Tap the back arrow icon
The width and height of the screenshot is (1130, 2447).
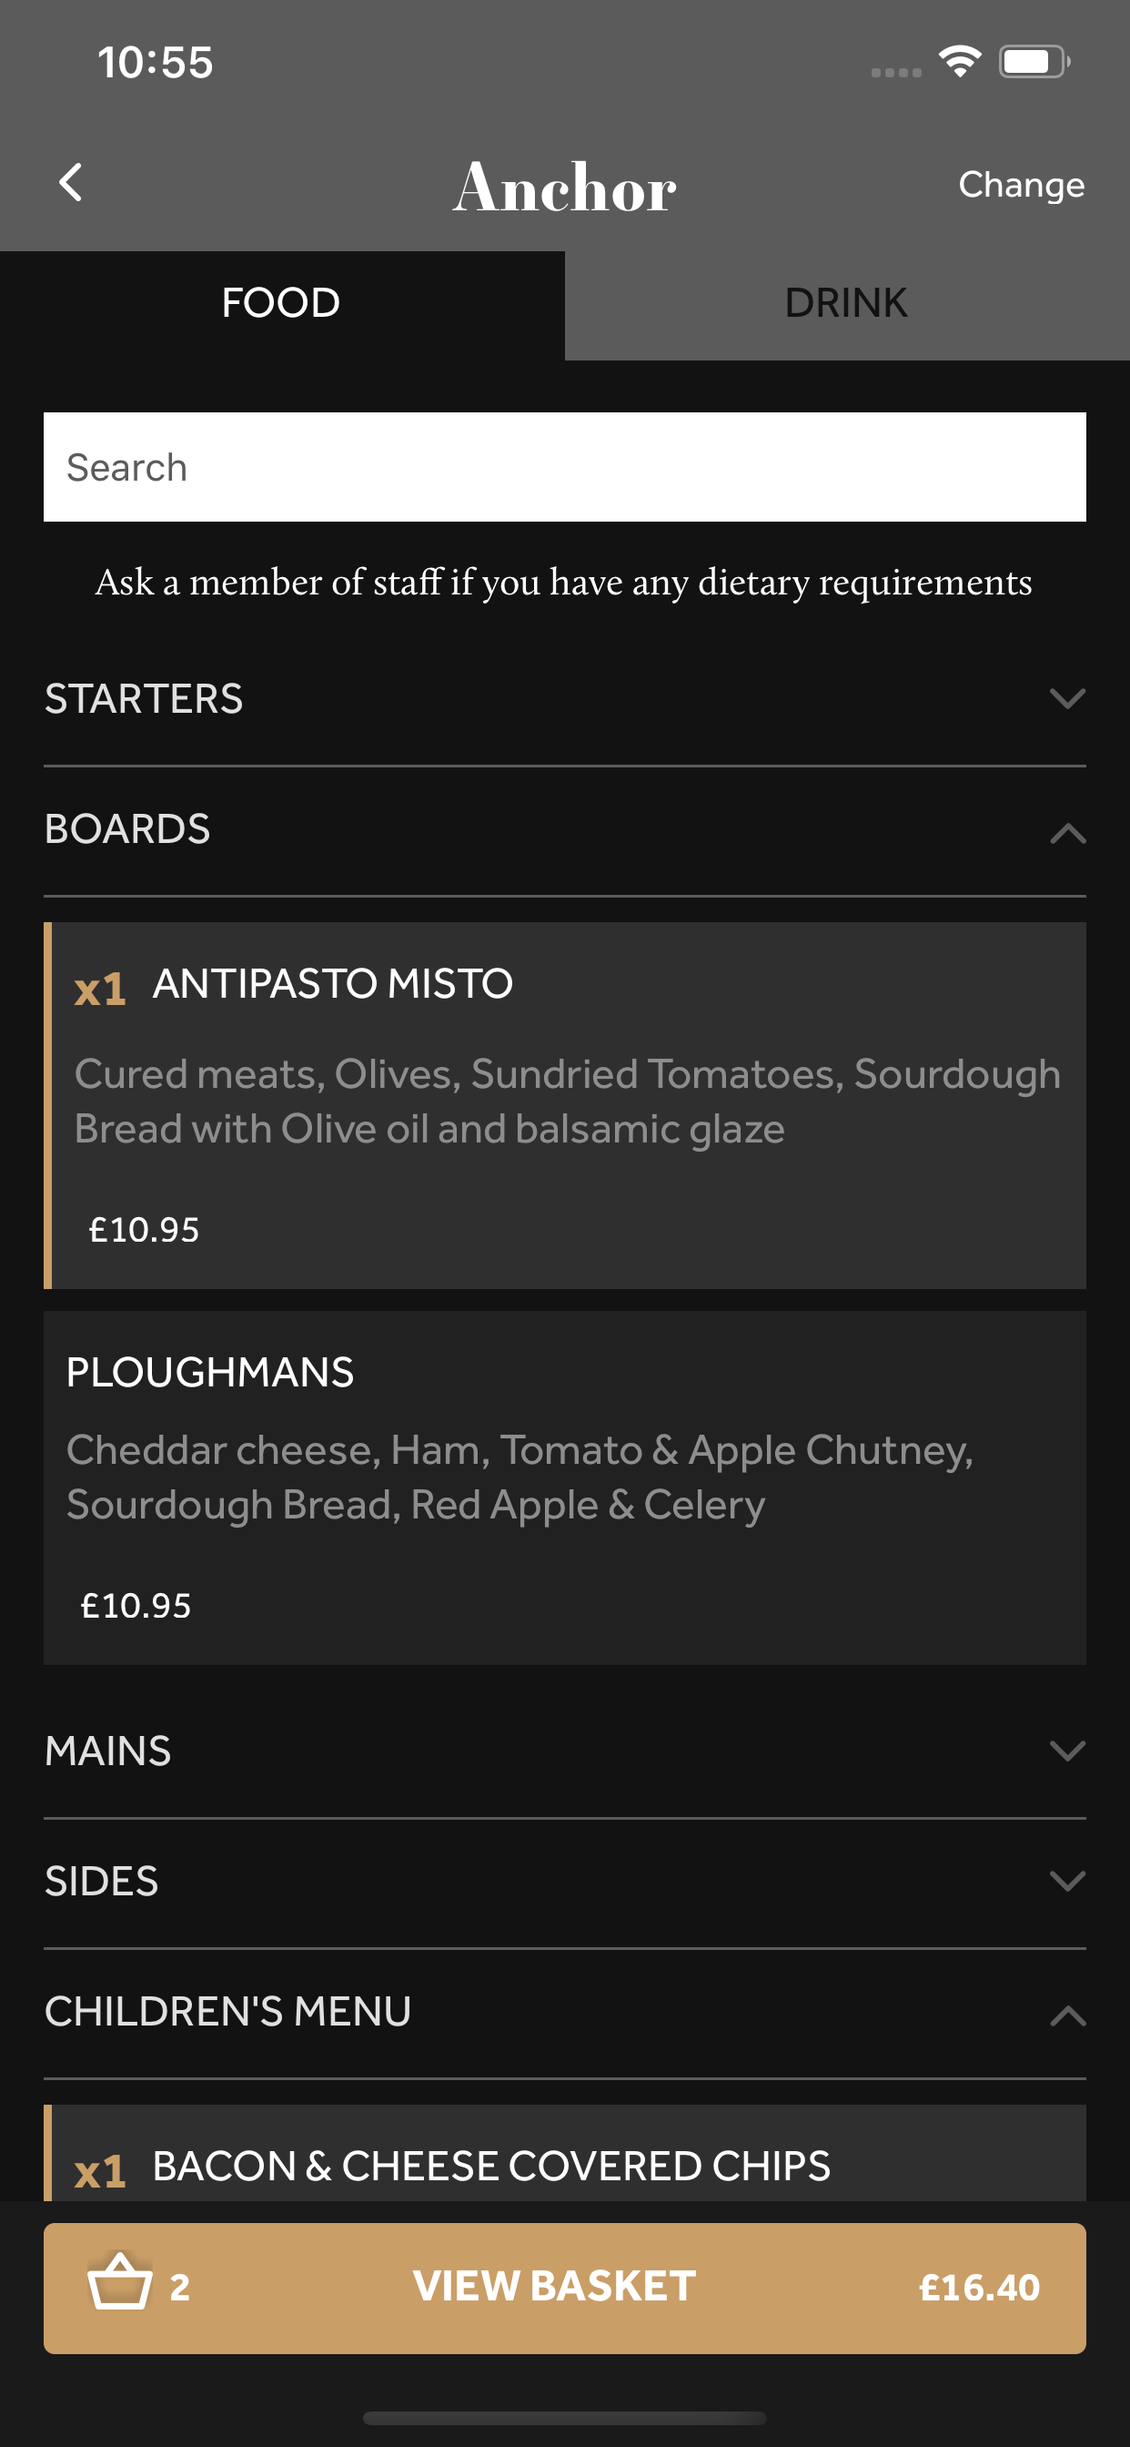(71, 182)
